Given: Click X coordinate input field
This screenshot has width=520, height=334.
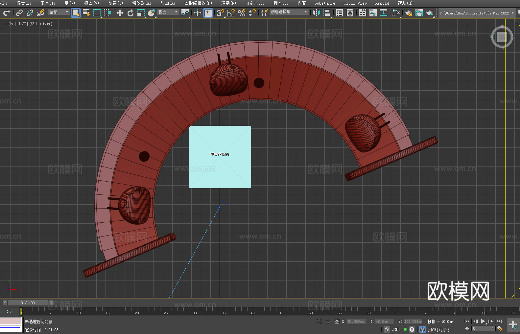Looking at the screenshot, I should (x=356, y=322).
